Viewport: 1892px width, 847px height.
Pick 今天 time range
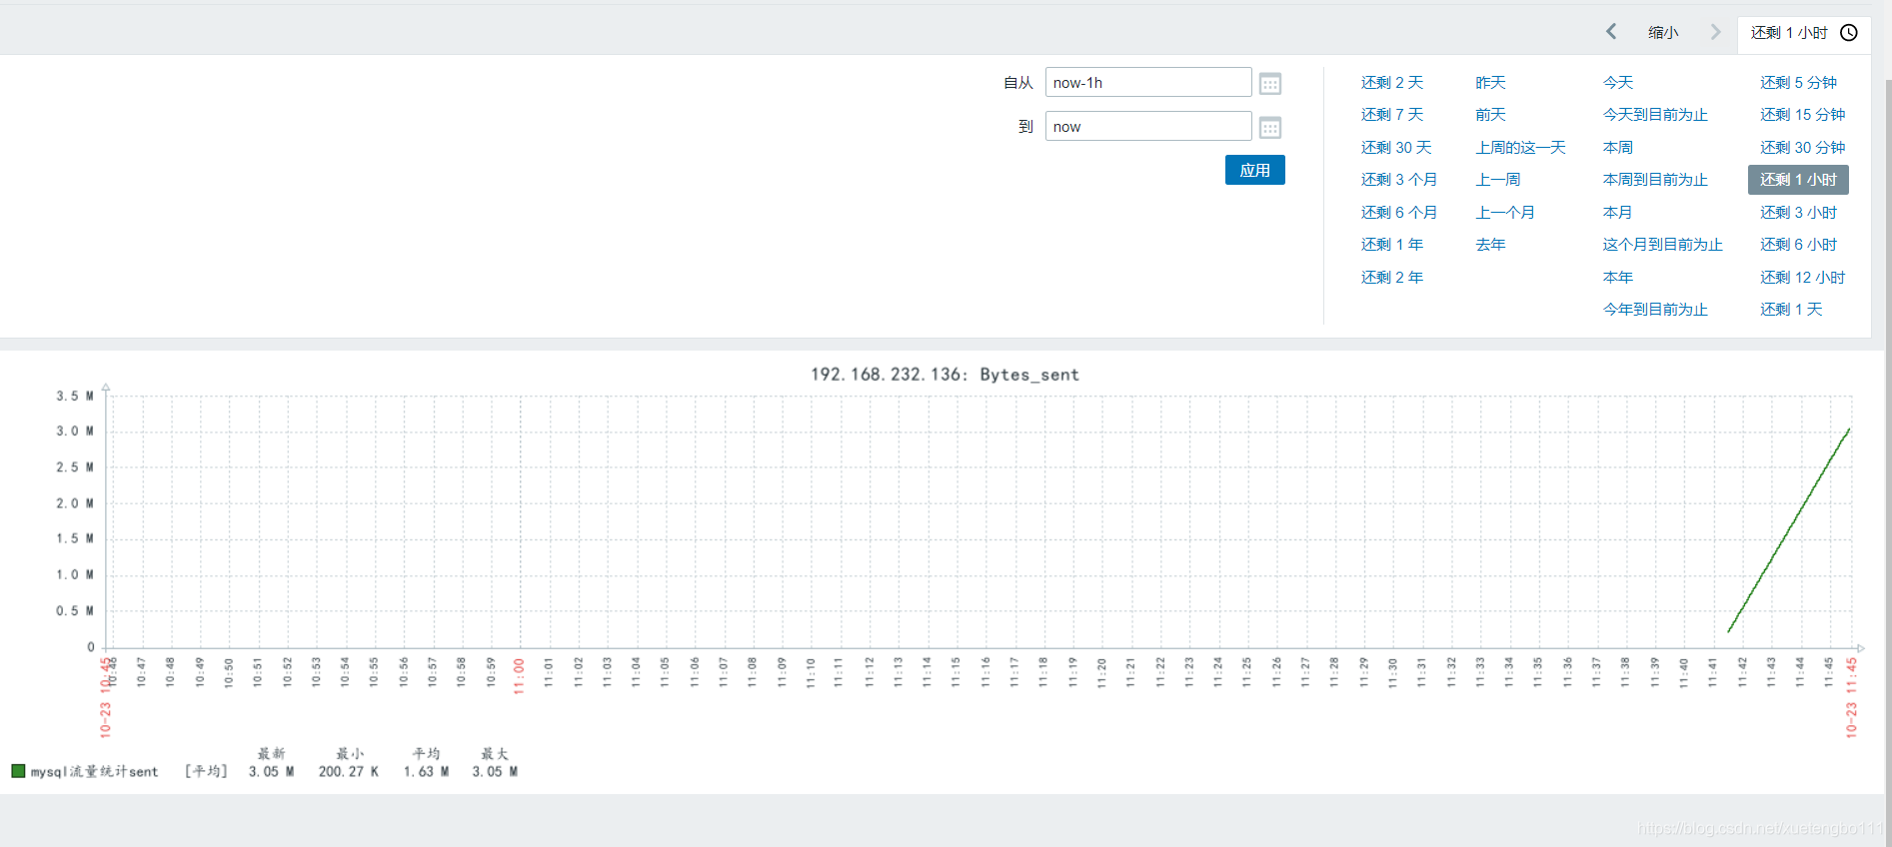(x=1618, y=83)
